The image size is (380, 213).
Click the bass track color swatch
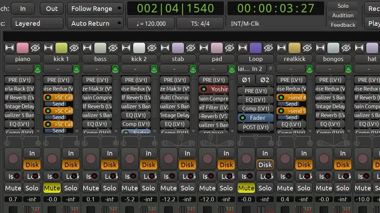[x=100, y=48]
